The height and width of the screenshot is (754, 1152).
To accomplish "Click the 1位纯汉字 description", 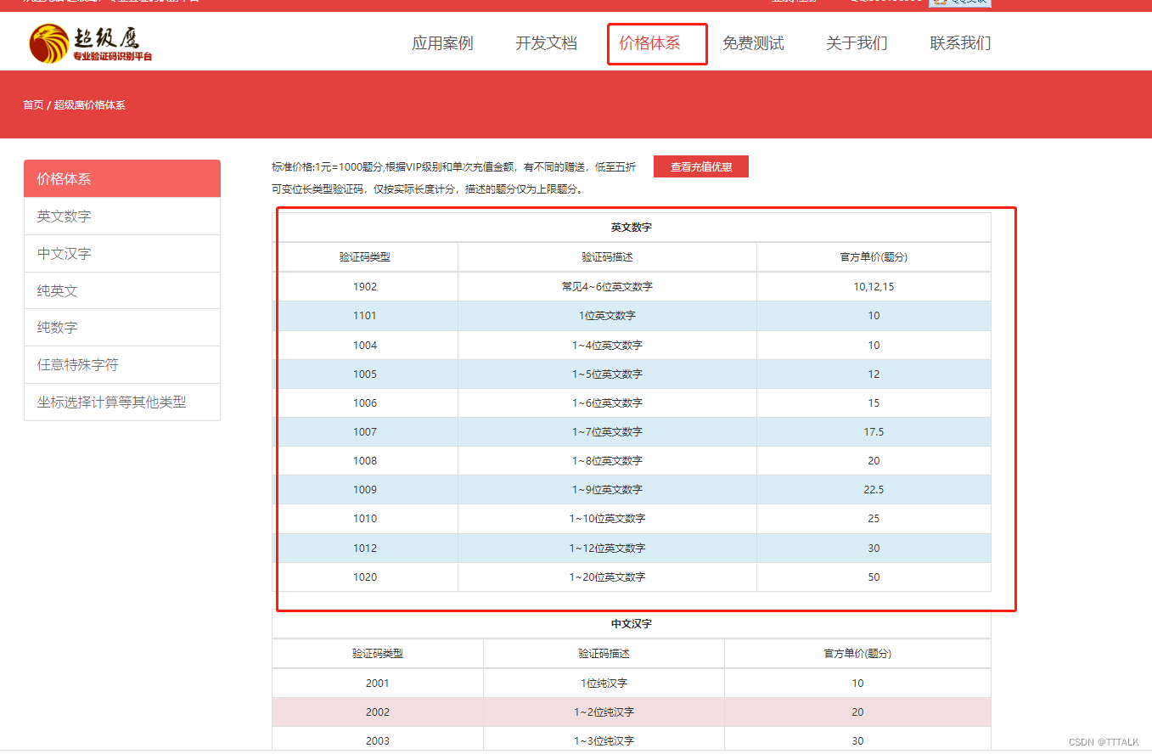I will (x=604, y=684).
